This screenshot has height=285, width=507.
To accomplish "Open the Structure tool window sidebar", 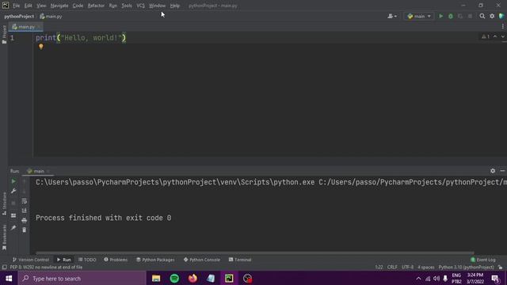I will tap(4, 203).
